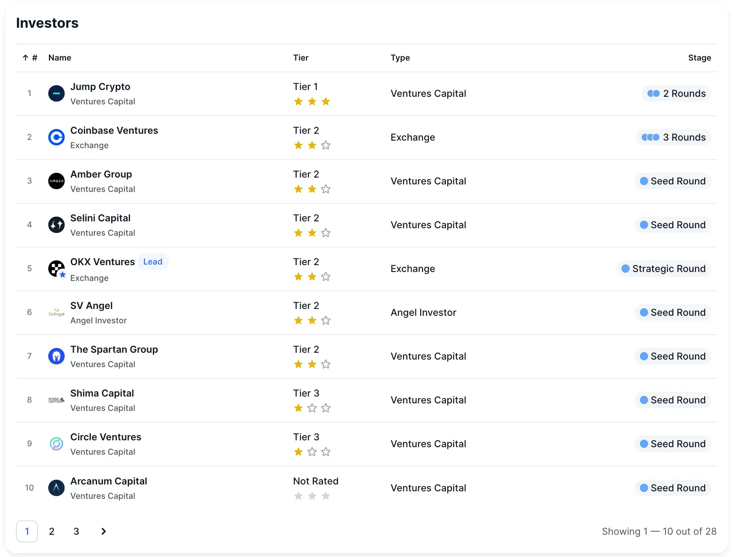Go to page 3
Image resolution: width=733 pixels, height=557 pixels.
[76, 531]
